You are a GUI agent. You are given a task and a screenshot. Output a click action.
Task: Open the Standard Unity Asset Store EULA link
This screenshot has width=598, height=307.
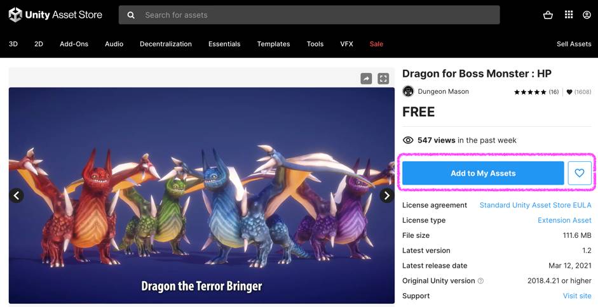535,205
